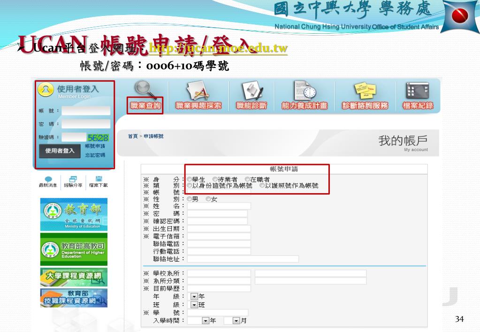Screen dimensions: 480x332
Task: Open the 班級 class dropdown
Action: (194, 305)
